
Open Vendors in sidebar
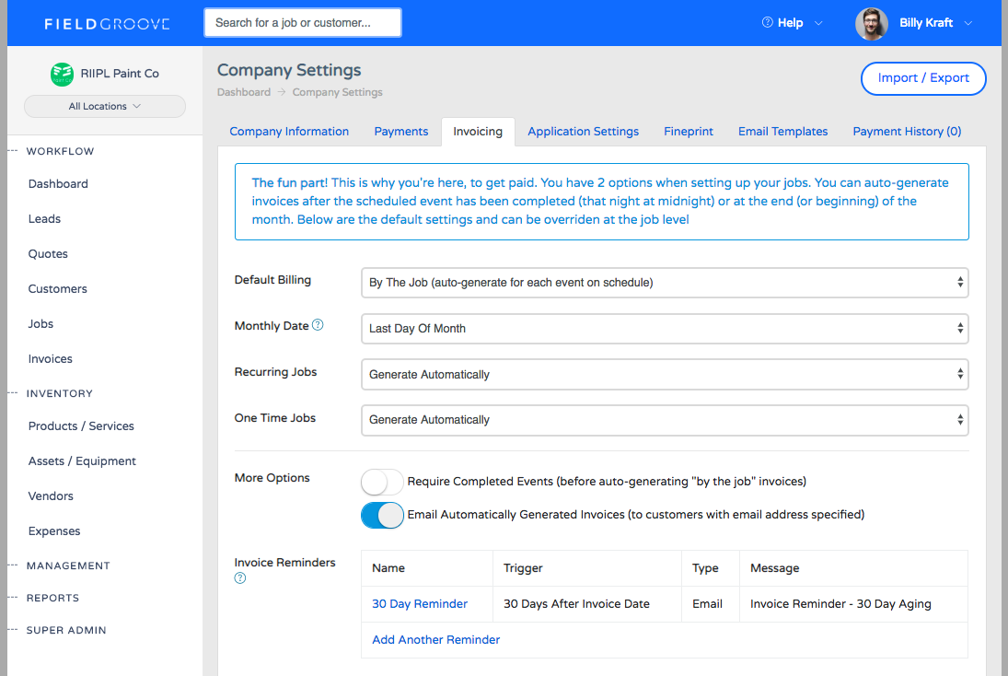tap(51, 496)
